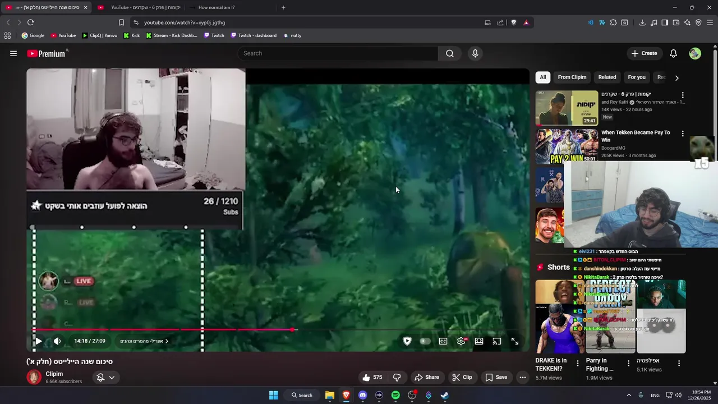The image size is (718, 404).
Task: Open a new browser tab
Action: pyautogui.click(x=283, y=7)
